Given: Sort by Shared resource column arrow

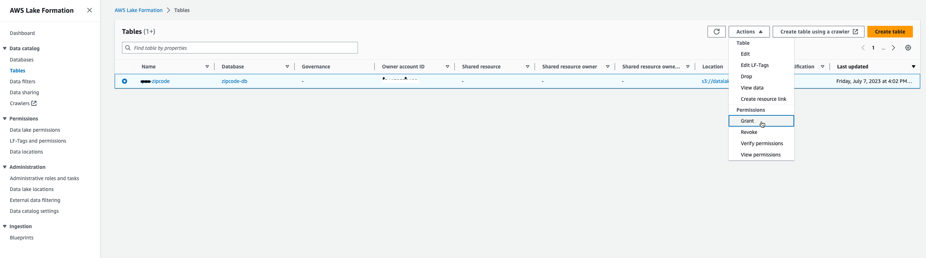Looking at the screenshot, I should coord(528,67).
